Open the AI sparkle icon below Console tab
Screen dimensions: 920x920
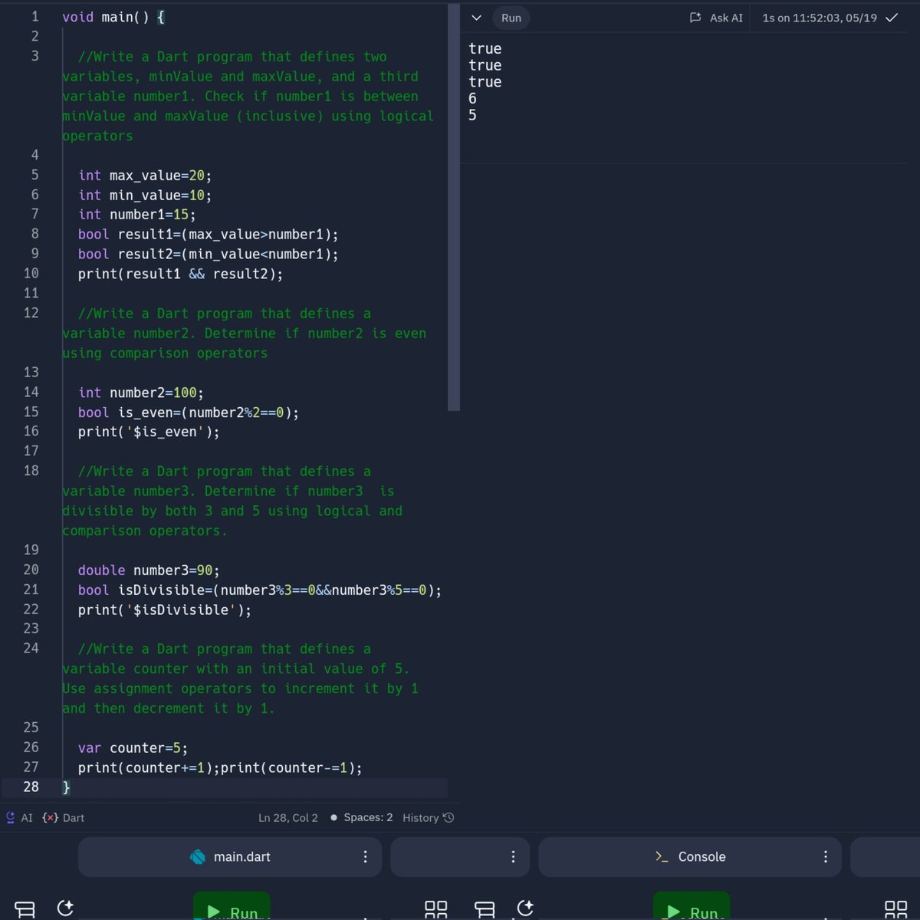click(x=525, y=909)
